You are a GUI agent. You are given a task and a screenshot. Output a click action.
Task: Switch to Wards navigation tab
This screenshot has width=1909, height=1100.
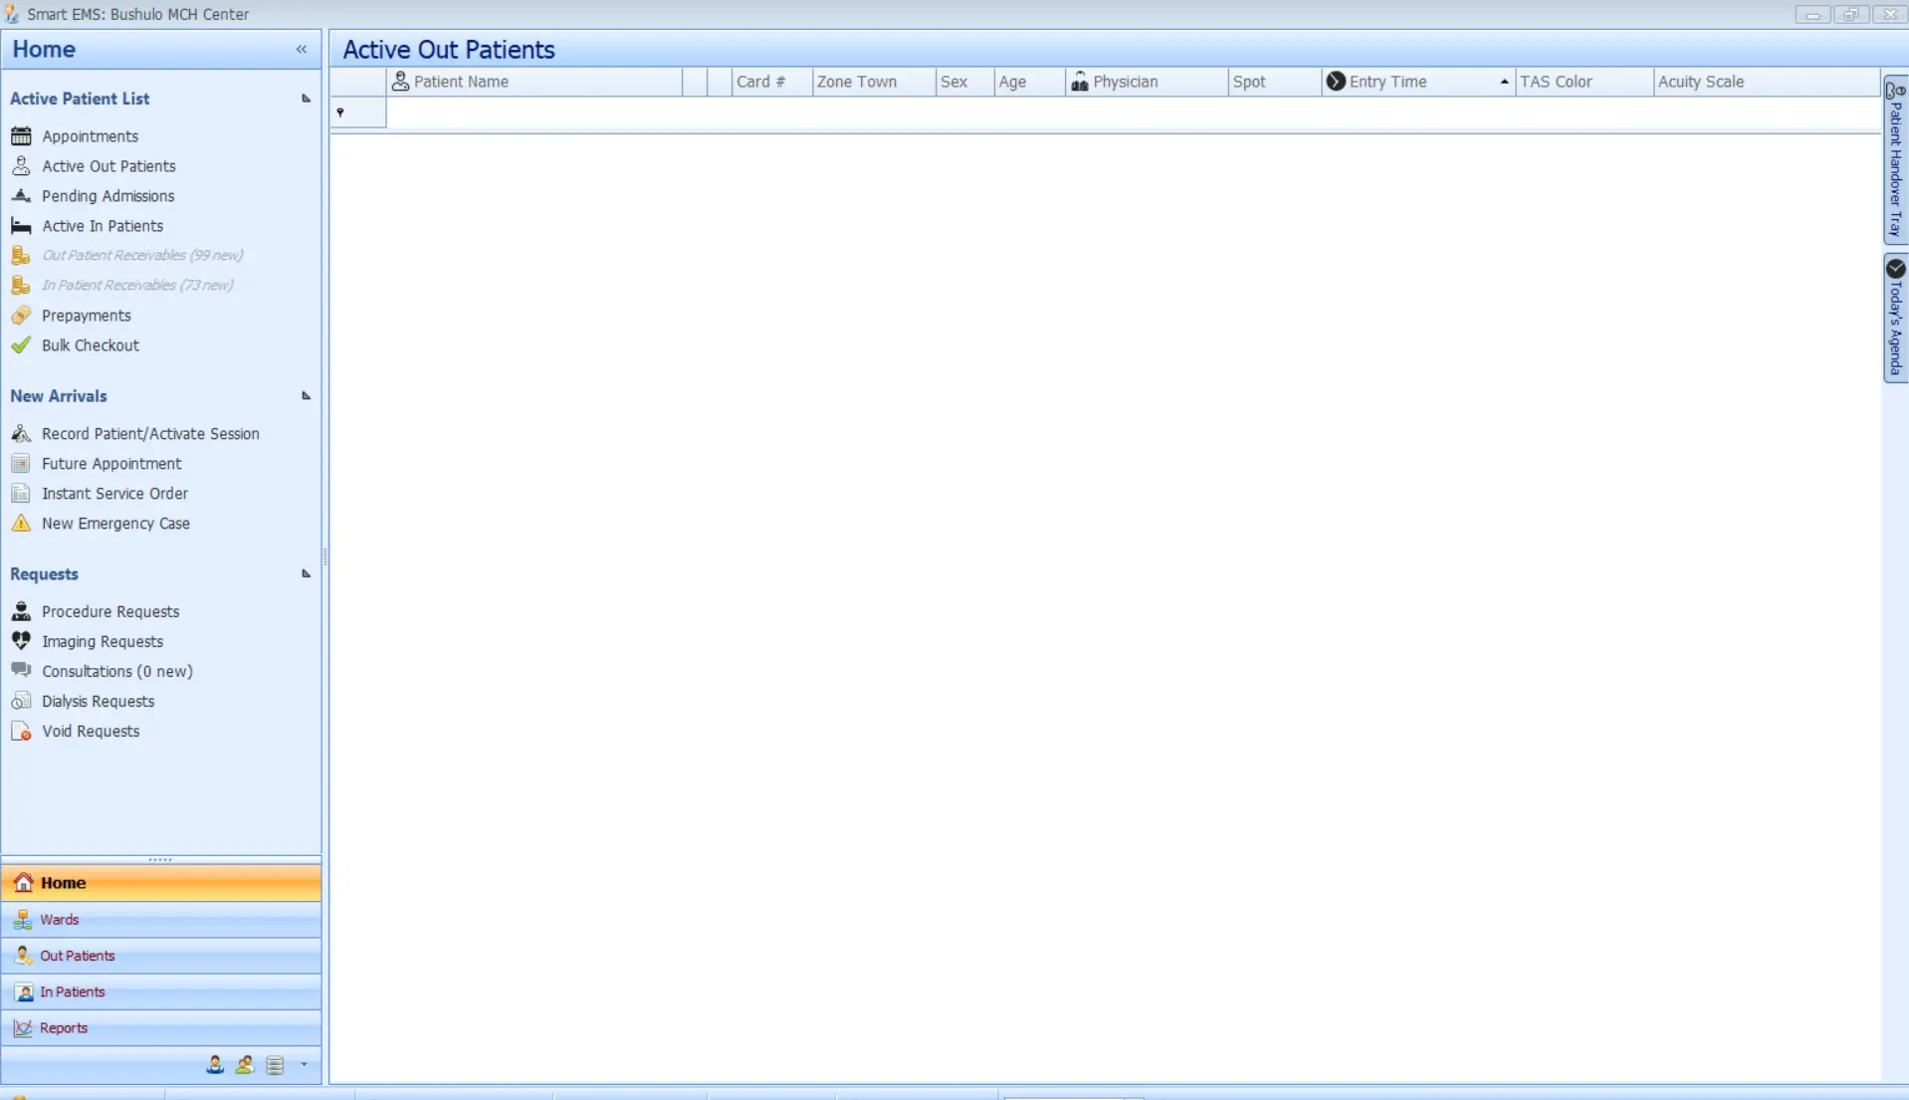click(161, 920)
